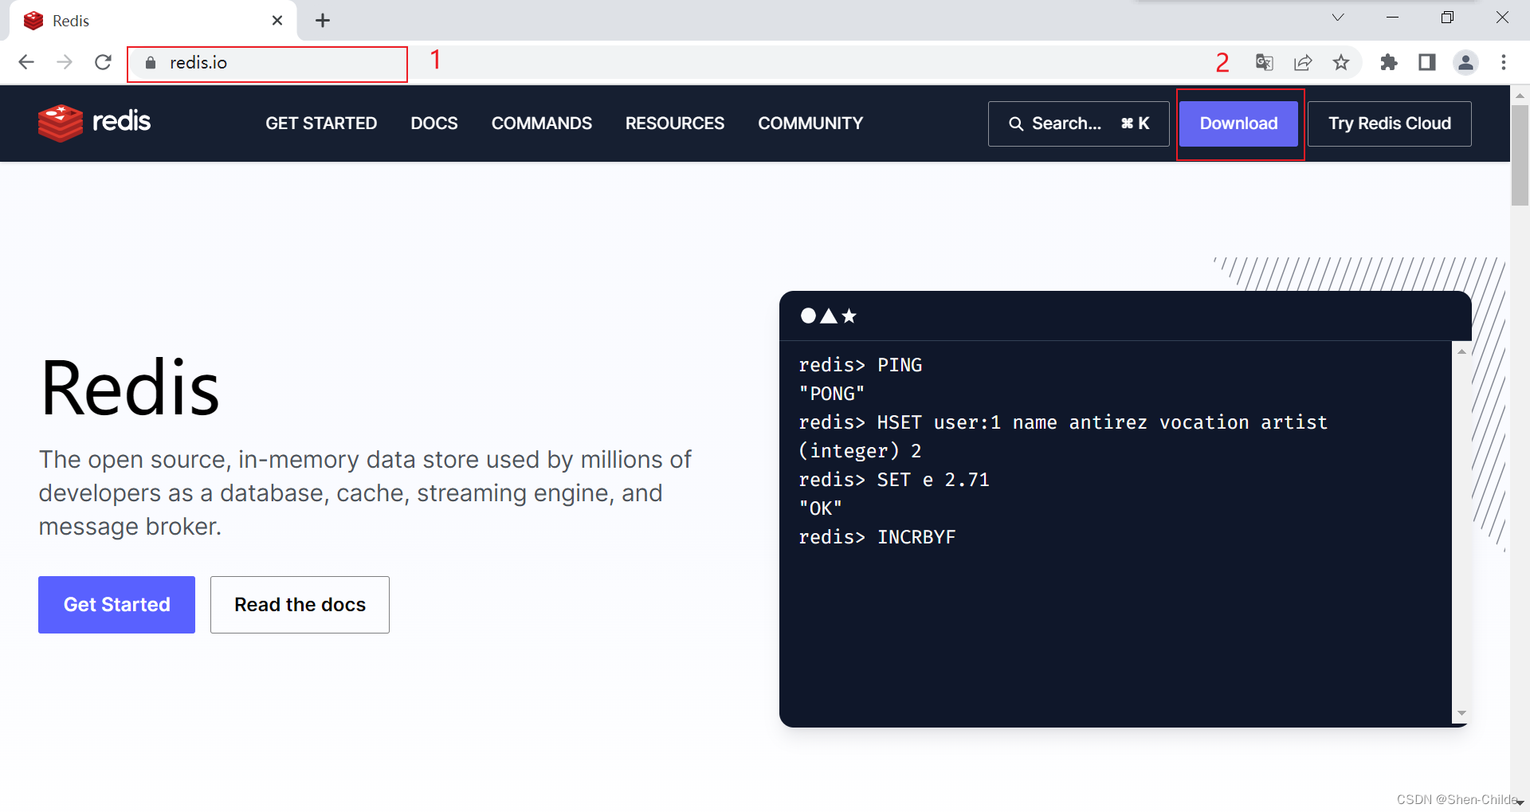Click the Redis logo in navbar
This screenshot has height=812, width=1530.
[94, 123]
